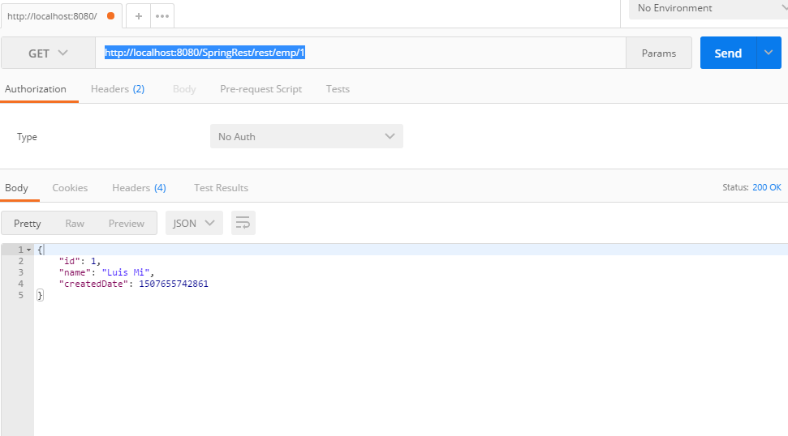
Task: Click the orange unsaved dot on request tab
Action: click(x=110, y=16)
